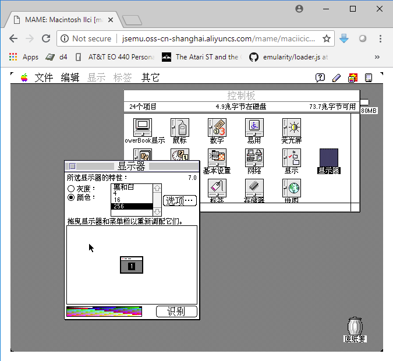Select the highlighted 显示器 (Monitors) icon
Image resolution: width=393 pixels, height=361 pixels.
[328, 159]
